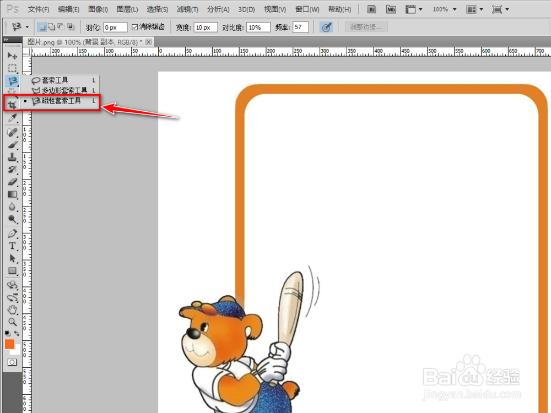Select the Gradient tool
This screenshot has width=551, height=413.
coord(12,194)
